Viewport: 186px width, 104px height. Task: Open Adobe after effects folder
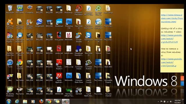point(20,51)
